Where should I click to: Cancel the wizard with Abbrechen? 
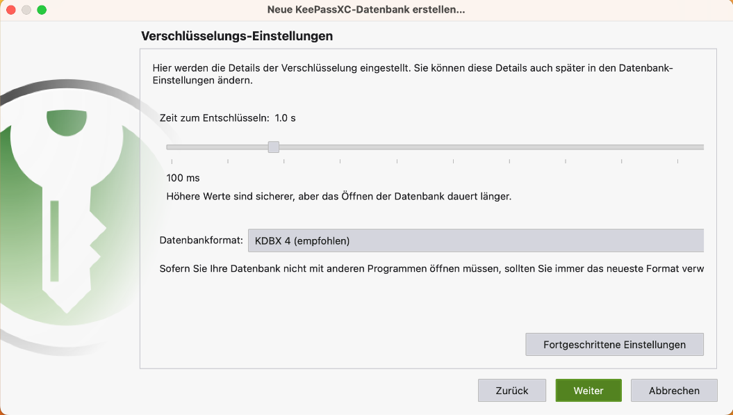tap(674, 391)
